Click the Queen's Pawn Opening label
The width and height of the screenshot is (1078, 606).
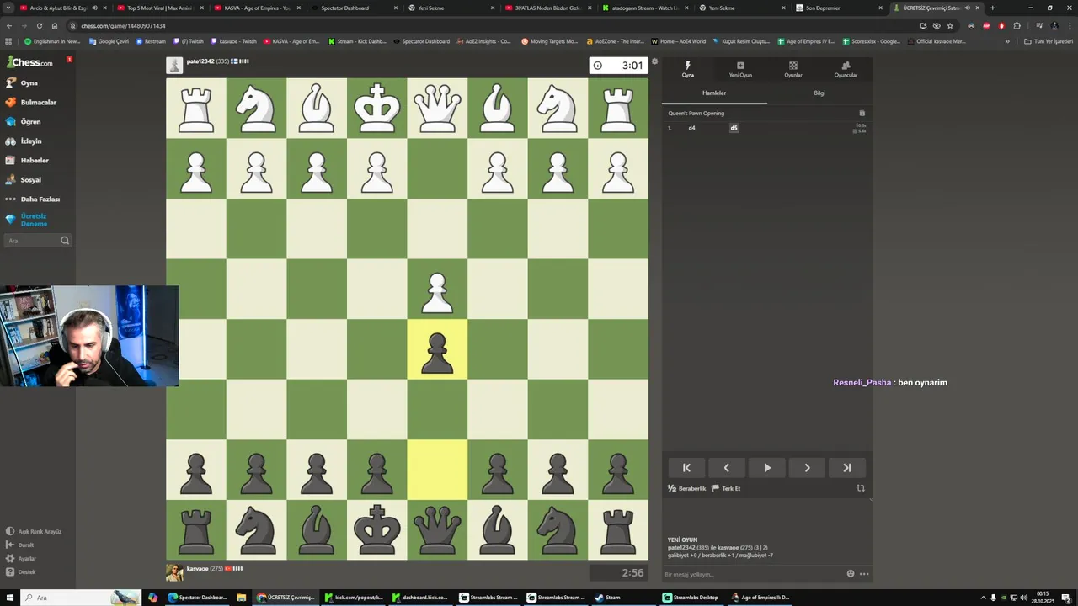(x=696, y=113)
